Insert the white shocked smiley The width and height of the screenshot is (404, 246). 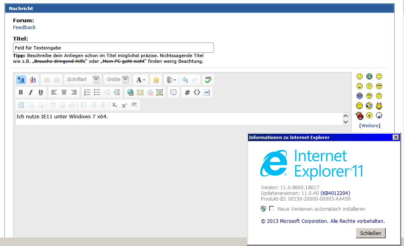click(379, 116)
